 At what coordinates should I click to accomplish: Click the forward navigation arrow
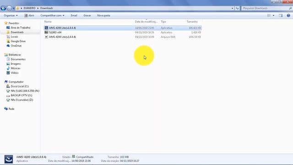tap(9, 8)
